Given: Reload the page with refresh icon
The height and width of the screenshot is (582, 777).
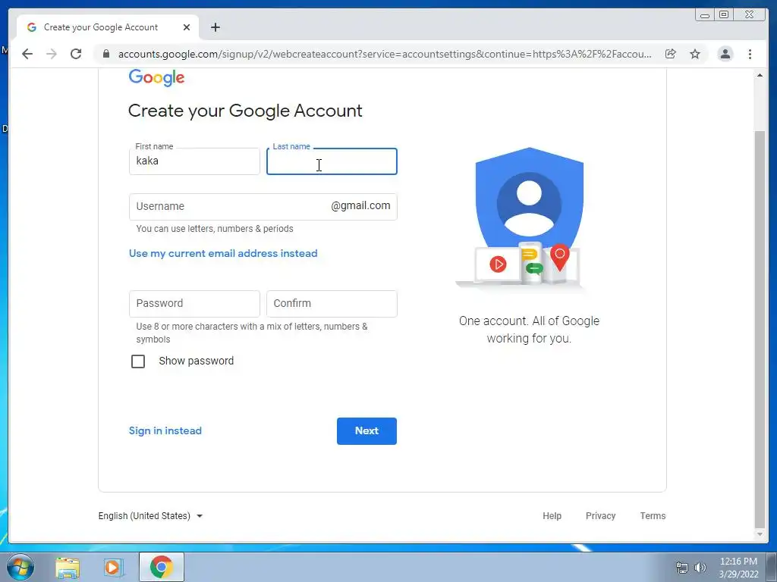Looking at the screenshot, I should [76, 54].
